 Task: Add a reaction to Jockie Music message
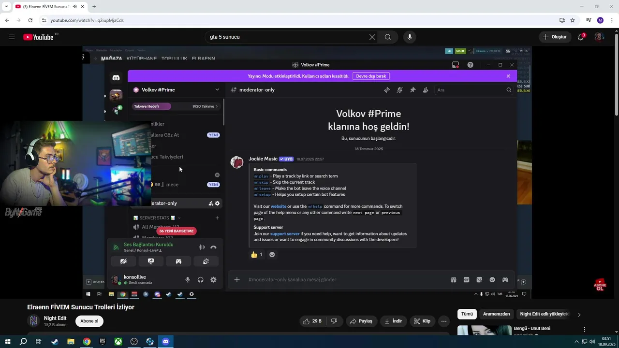click(x=272, y=255)
